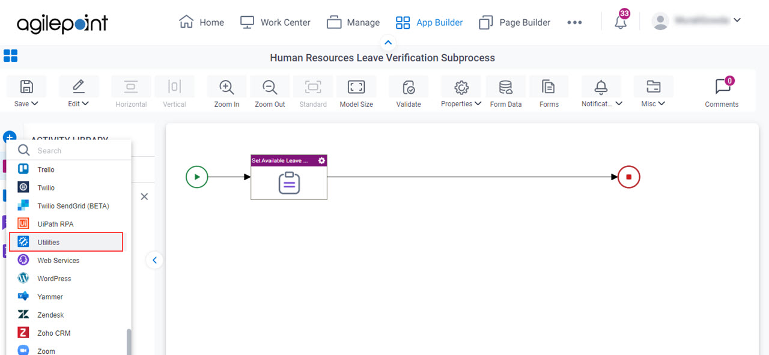Expand the Notifications dropdown arrow
This screenshot has height=355, width=769.
pyautogui.click(x=619, y=103)
